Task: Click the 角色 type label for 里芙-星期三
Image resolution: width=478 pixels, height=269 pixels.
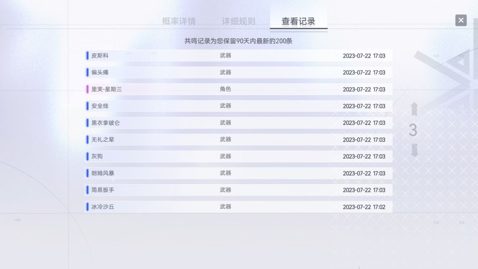Action: coord(226,89)
